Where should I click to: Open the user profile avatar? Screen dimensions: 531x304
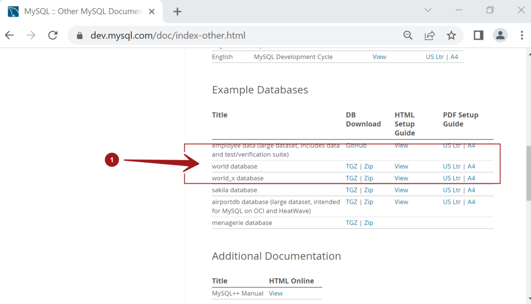pos(500,35)
